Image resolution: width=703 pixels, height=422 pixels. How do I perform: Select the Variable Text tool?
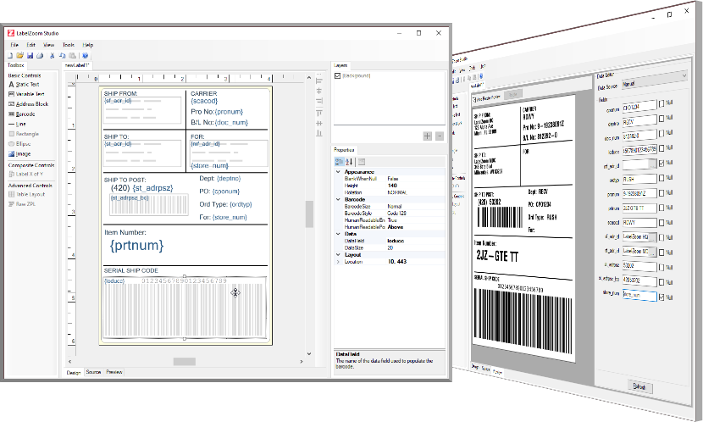[26, 94]
